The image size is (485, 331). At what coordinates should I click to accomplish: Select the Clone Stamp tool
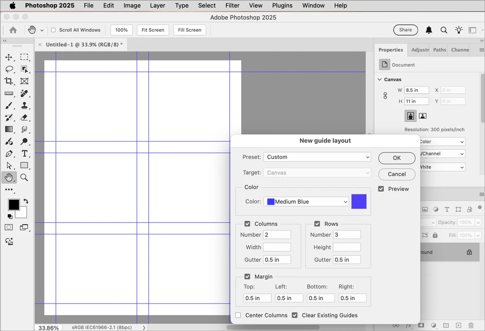coord(24,106)
